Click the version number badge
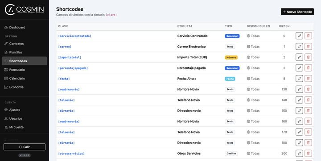The height and width of the screenshot is (161, 321). [x=25, y=155]
